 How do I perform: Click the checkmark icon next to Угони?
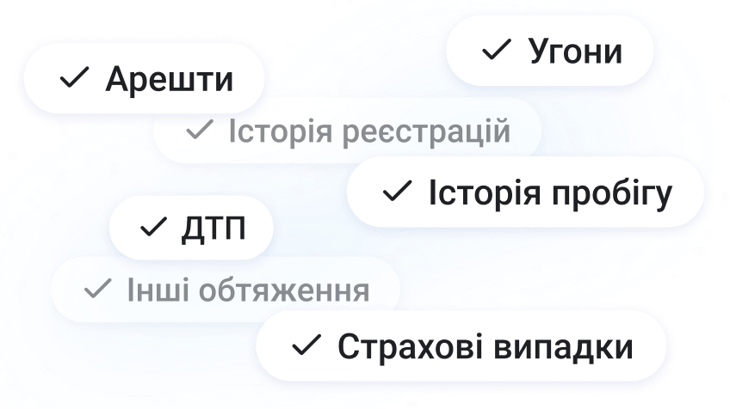click(497, 50)
